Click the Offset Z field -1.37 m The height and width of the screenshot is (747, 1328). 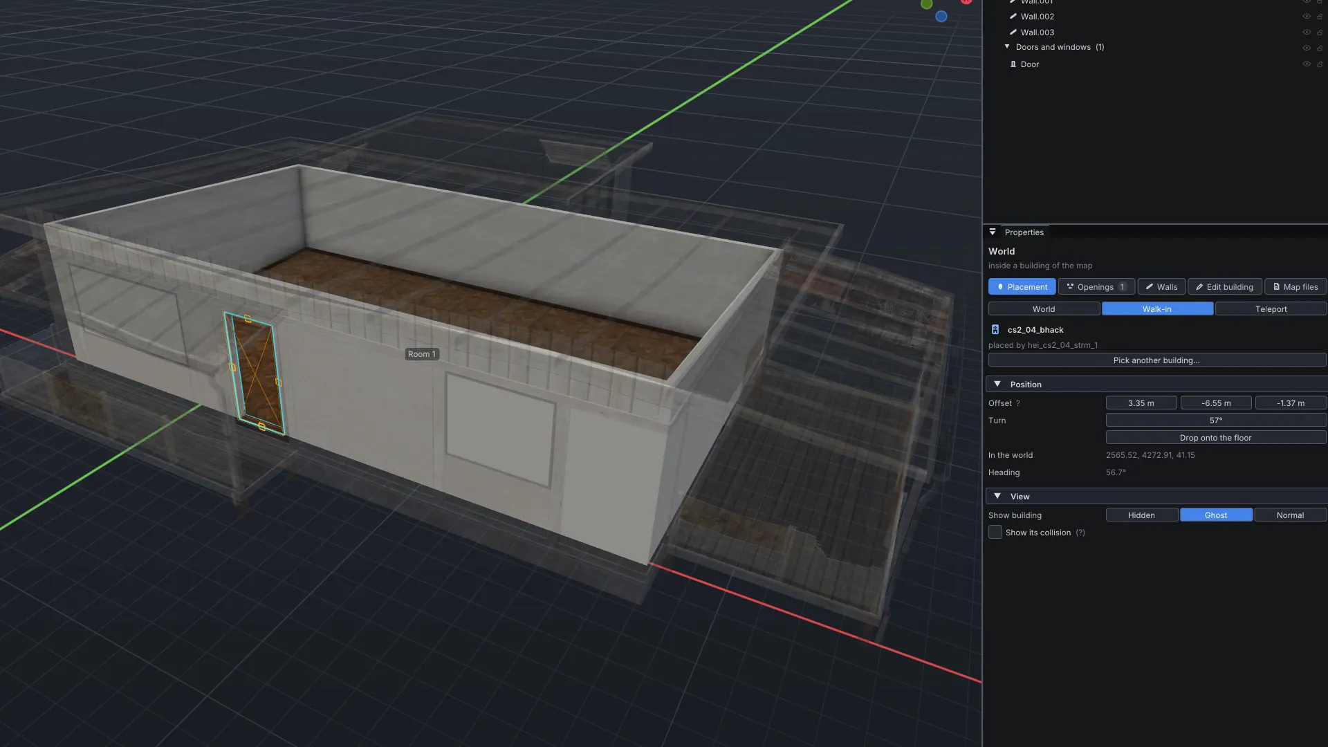pyautogui.click(x=1291, y=403)
